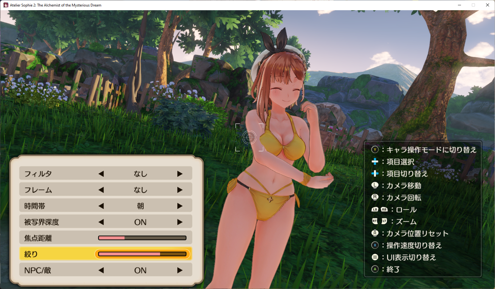Click the D-pad icon beside 項目選択
495x289 pixels.
click(x=375, y=162)
